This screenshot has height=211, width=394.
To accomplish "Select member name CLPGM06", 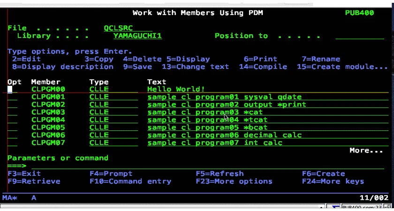I will (x=48, y=135).
